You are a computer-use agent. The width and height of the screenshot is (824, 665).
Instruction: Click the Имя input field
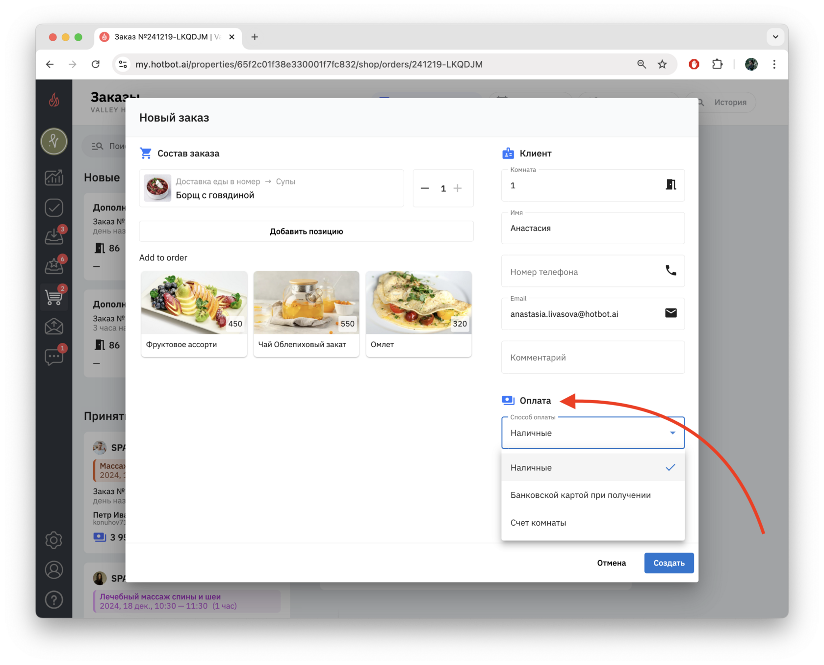(593, 228)
